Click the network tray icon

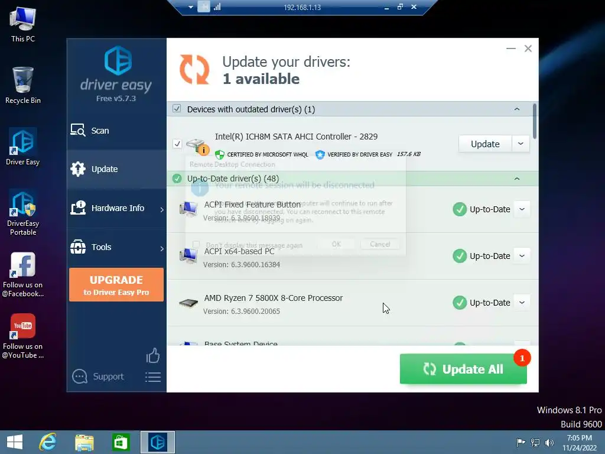click(535, 442)
